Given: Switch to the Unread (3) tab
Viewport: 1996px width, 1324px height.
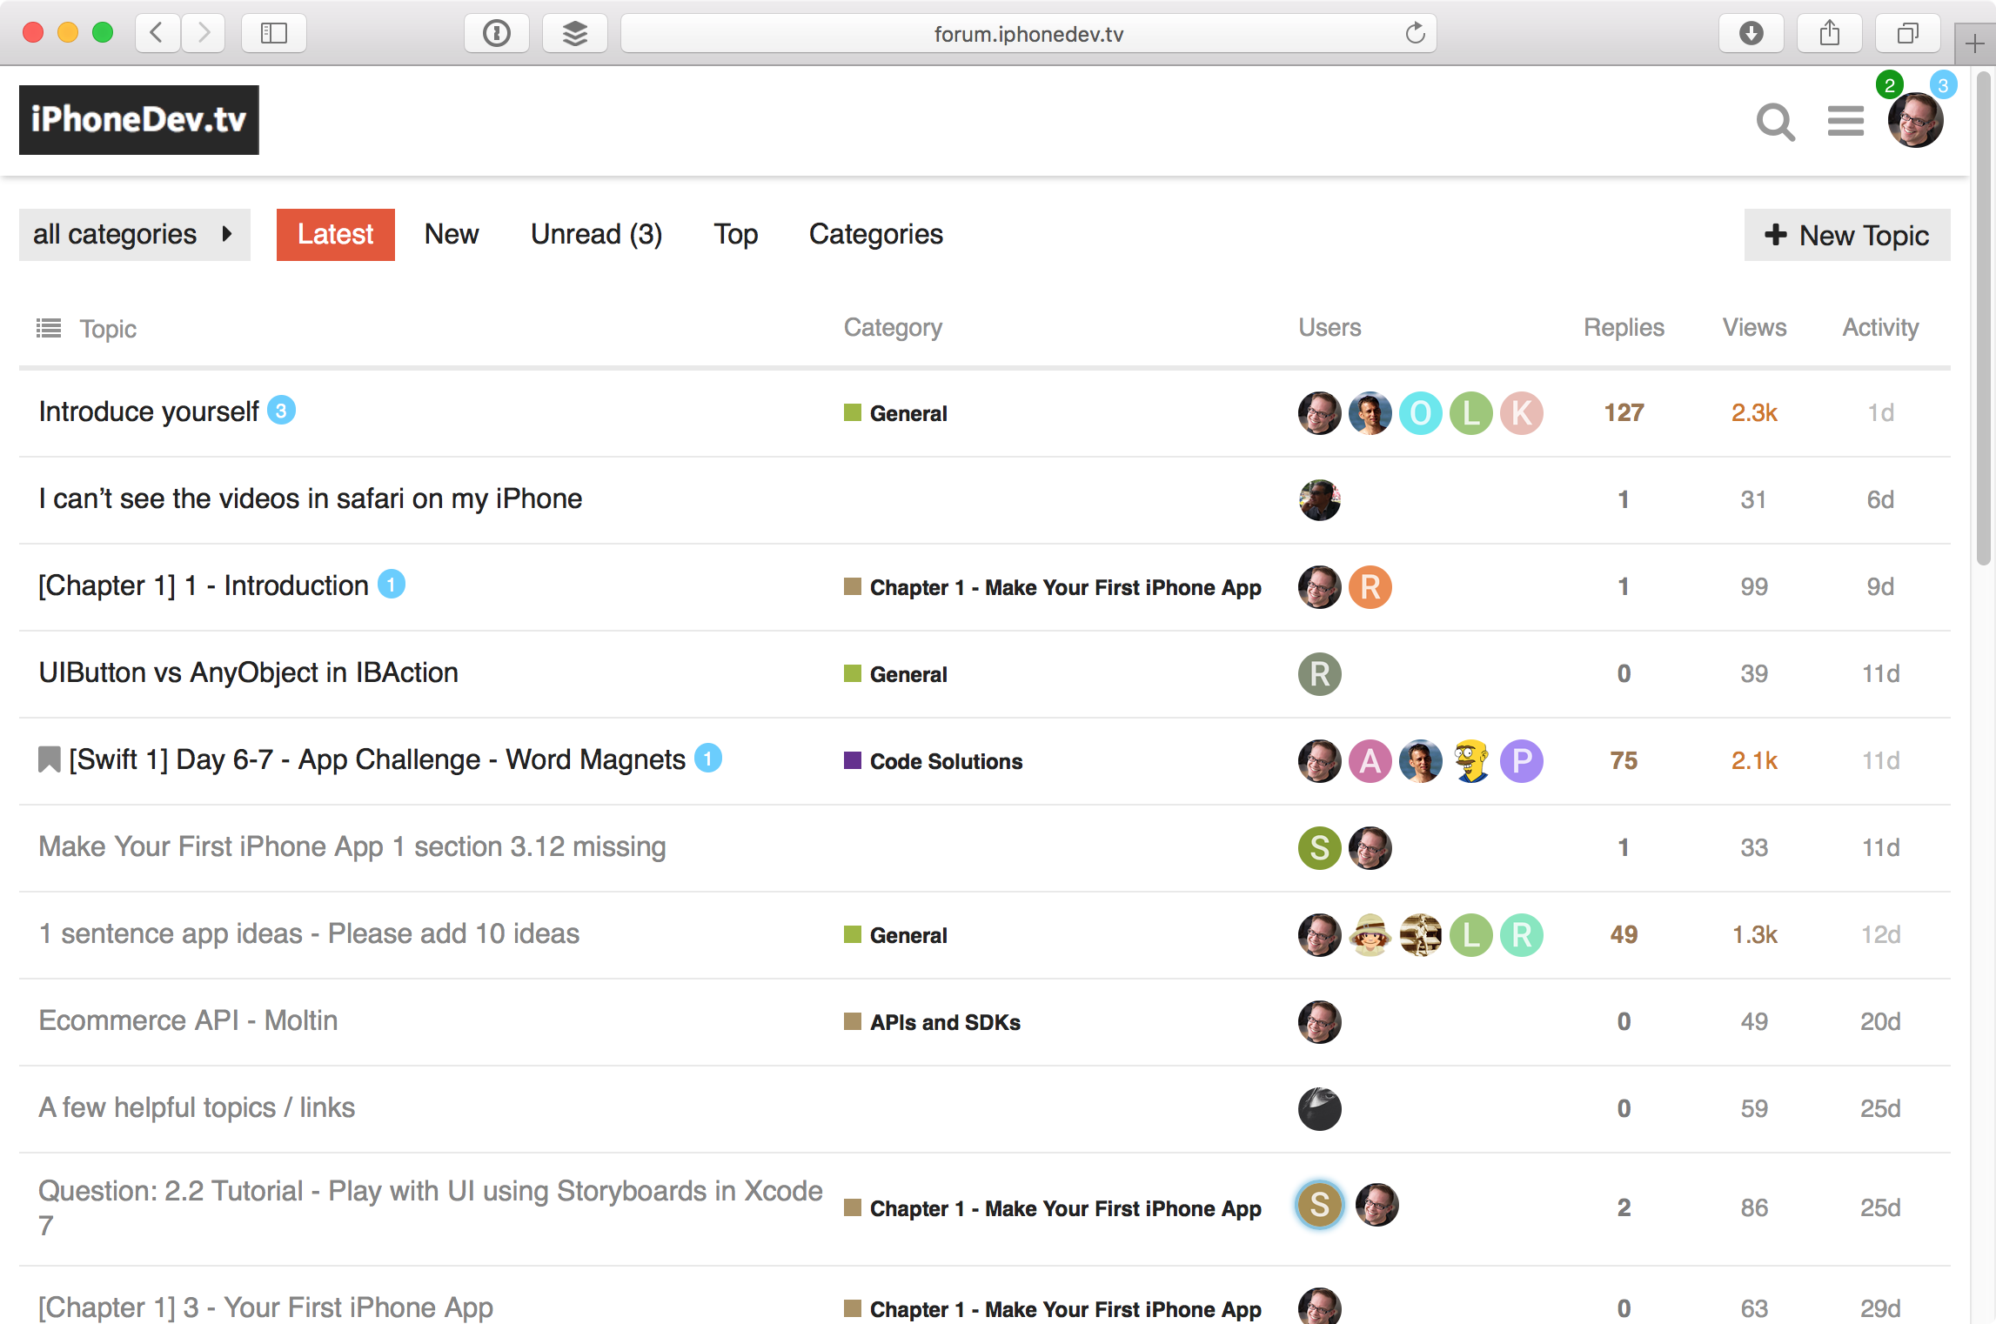Looking at the screenshot, I should pos(597,235).
